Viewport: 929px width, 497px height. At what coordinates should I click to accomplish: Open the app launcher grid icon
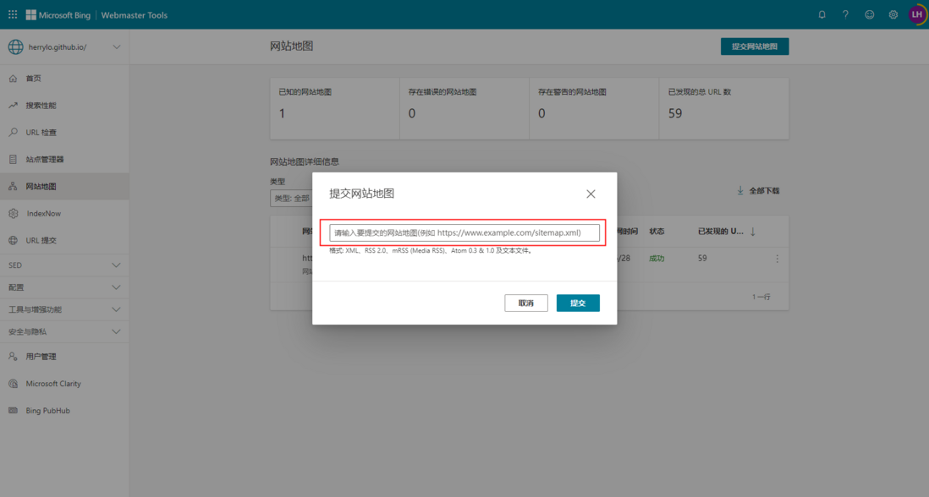tap(13, 14)
